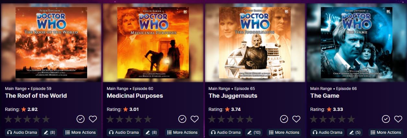Click Audio Drama tag under The Game
This screenshot has height=138, width=407.
(x=327, y=132)
